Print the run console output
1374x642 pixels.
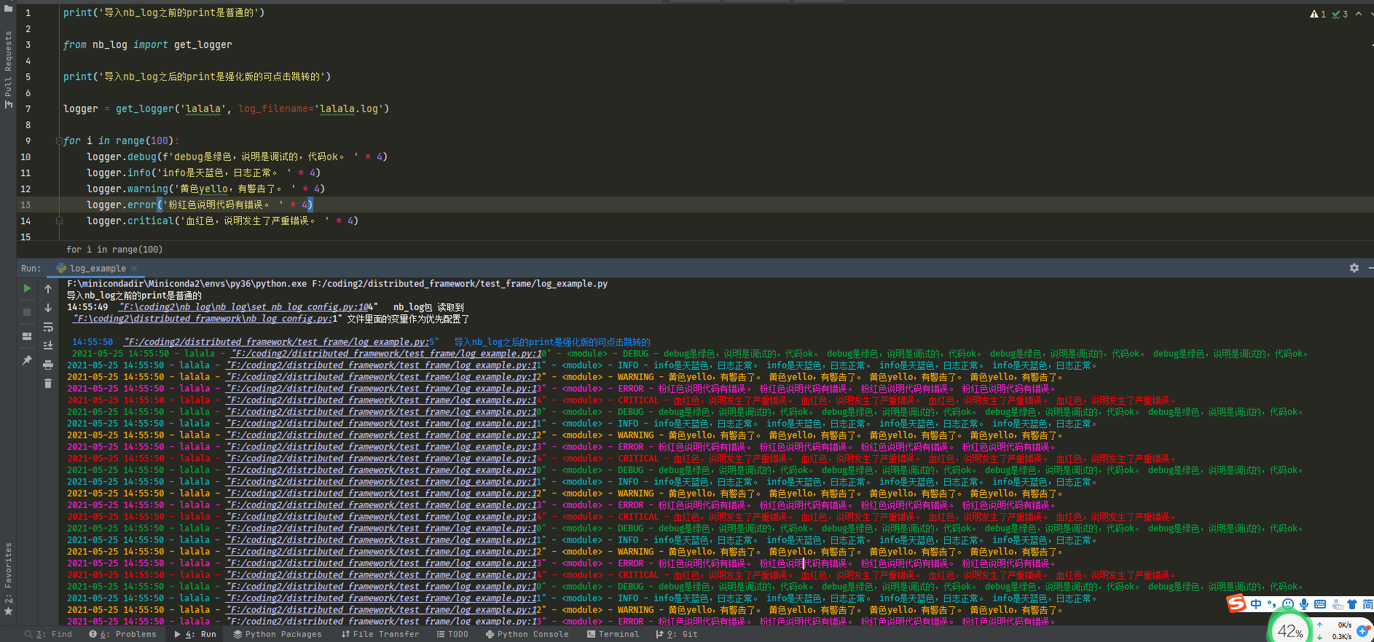(x=48, y=365)
